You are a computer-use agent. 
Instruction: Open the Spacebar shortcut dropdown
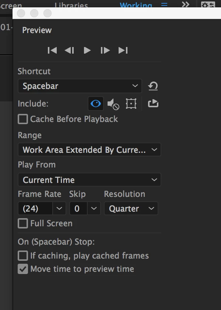pyautogui.click(x=80, y=86)
